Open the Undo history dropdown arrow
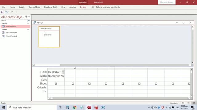197x110 pixels. (9, 12)
